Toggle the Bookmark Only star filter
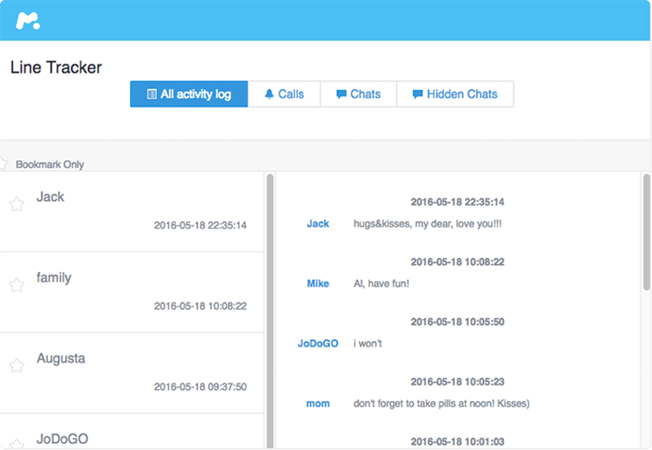The image size is (652, 450). click(3, 164)
